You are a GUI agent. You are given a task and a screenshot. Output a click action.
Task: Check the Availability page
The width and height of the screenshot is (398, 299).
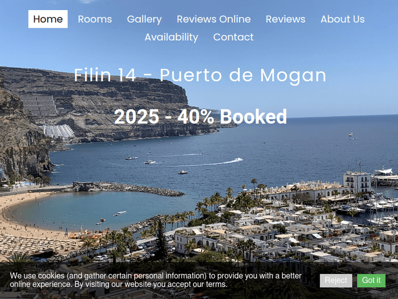[x=171, y=37]
